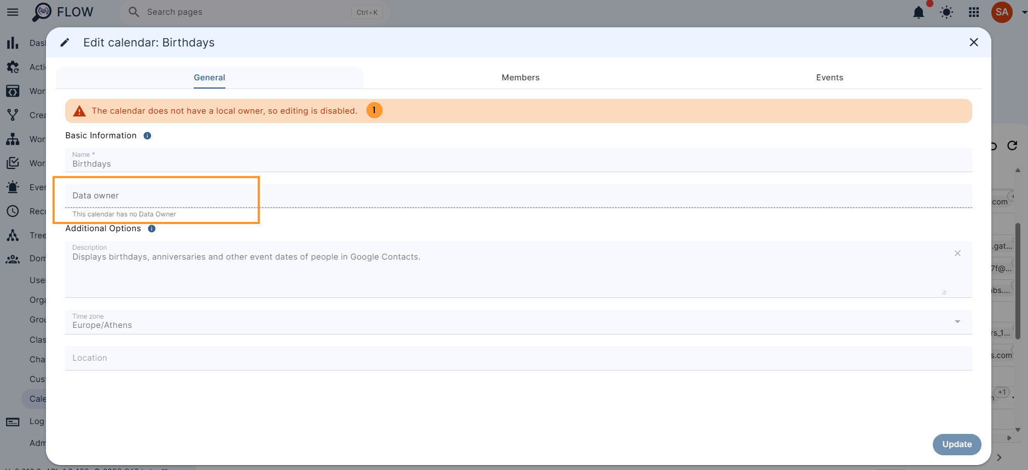Show the Basic Information info tooltip

147,136
